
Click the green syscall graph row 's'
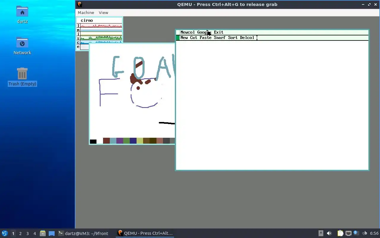101,38
